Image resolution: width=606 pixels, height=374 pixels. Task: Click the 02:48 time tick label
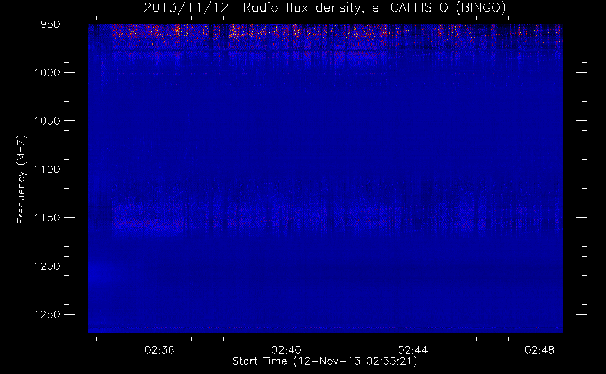click(539, 350)
